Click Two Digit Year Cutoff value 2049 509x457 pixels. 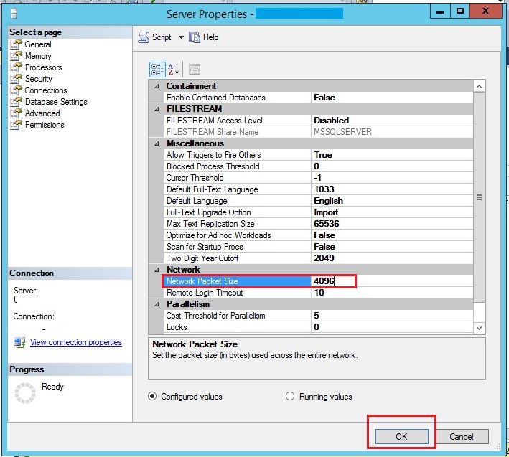click(x=324, y=258)
